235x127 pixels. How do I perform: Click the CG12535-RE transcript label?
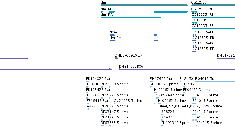click(x=203, y=26)
